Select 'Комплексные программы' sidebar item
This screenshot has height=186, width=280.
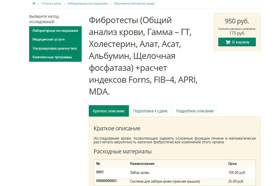[55, 57]
